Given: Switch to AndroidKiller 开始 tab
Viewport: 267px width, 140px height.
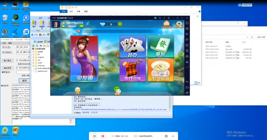Looking at the screenshot, I should [34, 35].
